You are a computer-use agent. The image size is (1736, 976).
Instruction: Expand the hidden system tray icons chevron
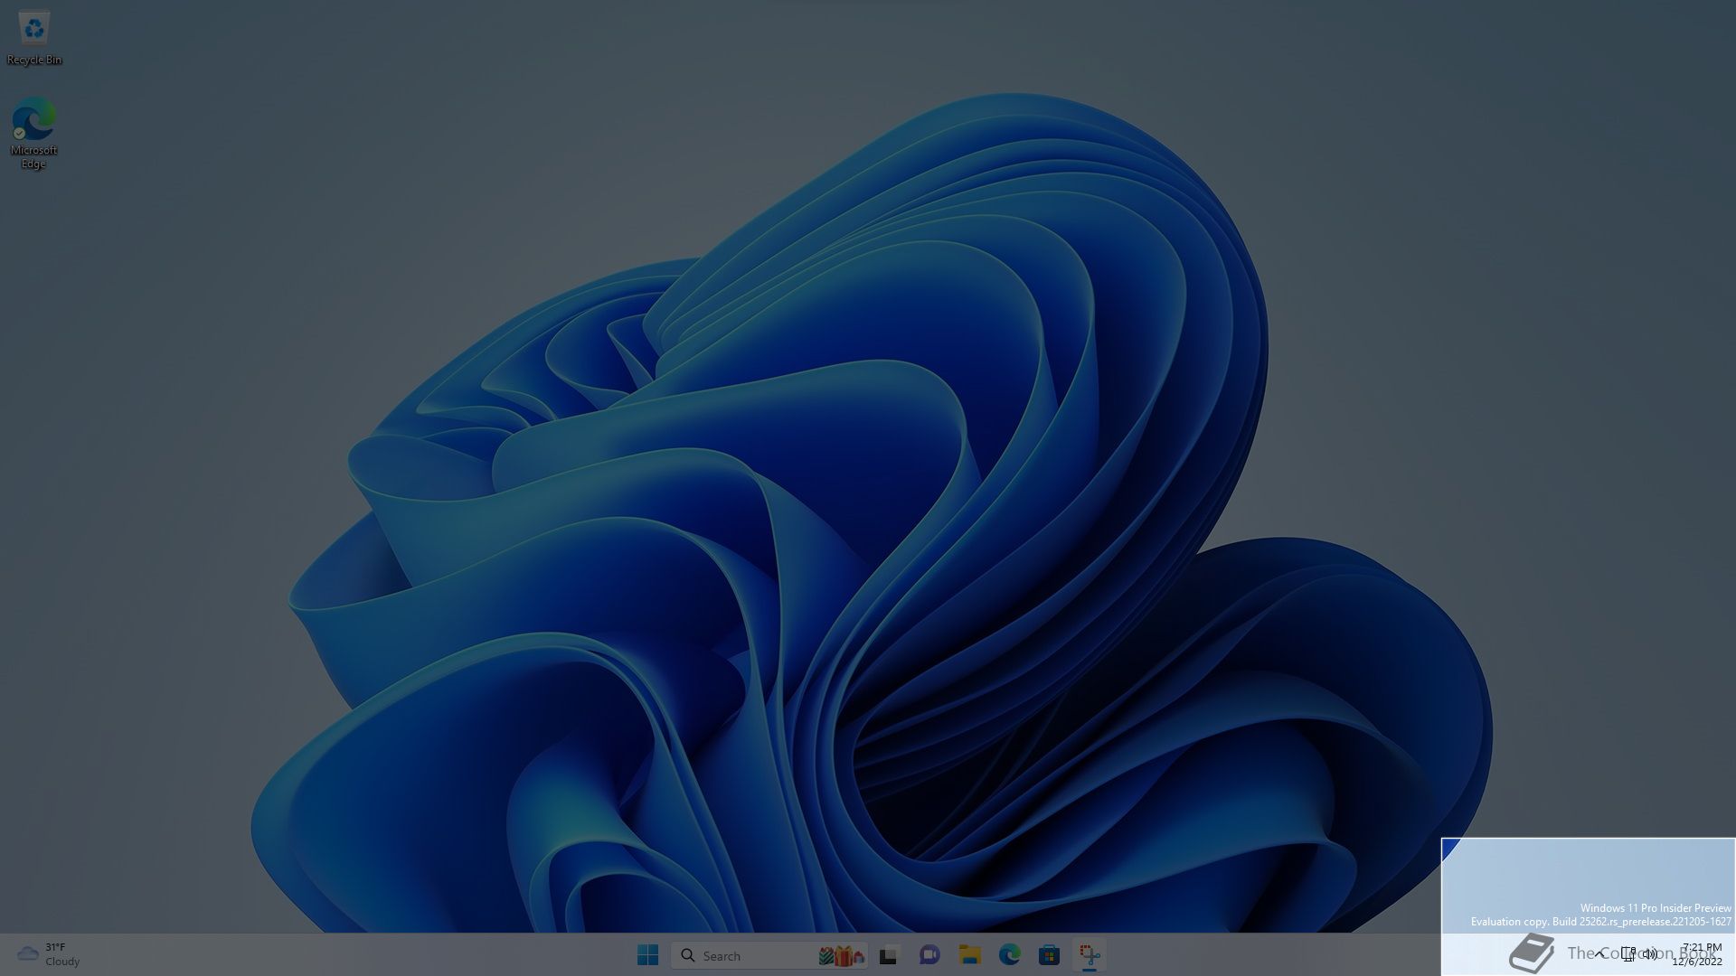1599,954
